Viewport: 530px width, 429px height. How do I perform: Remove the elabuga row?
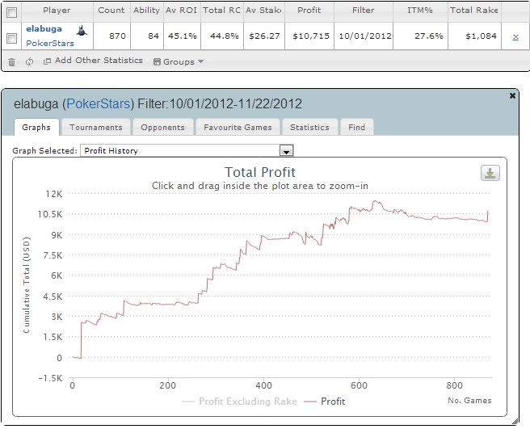tap(515, 37)
